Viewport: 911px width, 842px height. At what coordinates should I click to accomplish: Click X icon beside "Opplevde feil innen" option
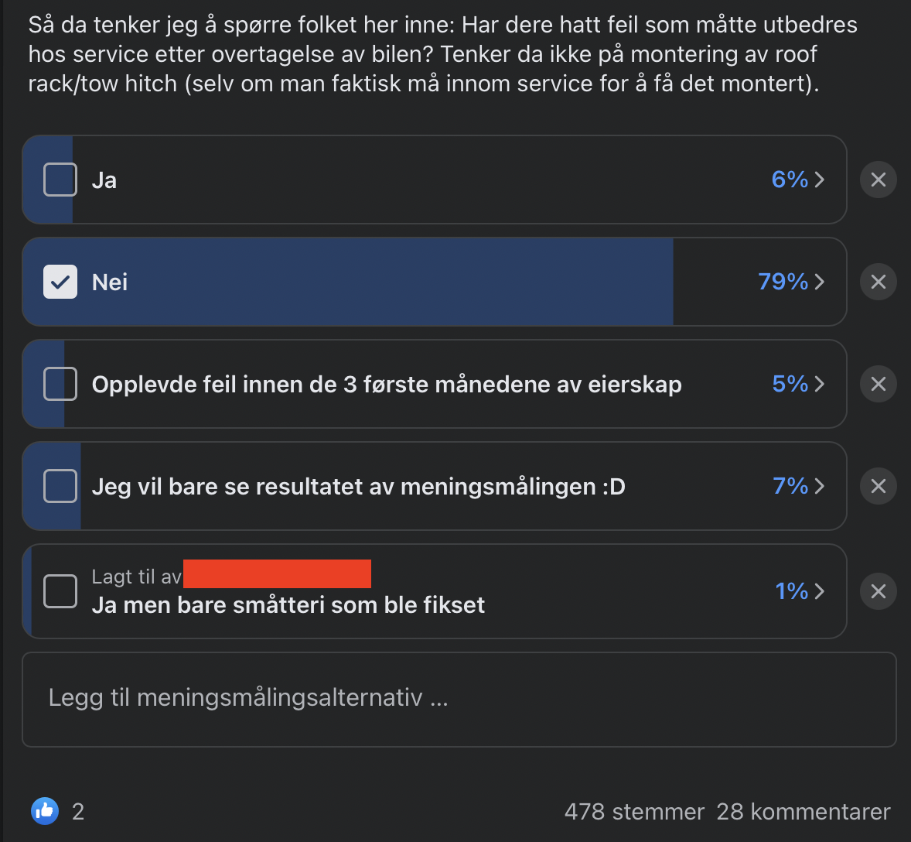[x=878, y=384]
